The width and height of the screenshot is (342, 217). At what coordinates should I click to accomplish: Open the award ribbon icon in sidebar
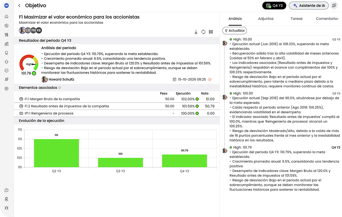[7, 53]
